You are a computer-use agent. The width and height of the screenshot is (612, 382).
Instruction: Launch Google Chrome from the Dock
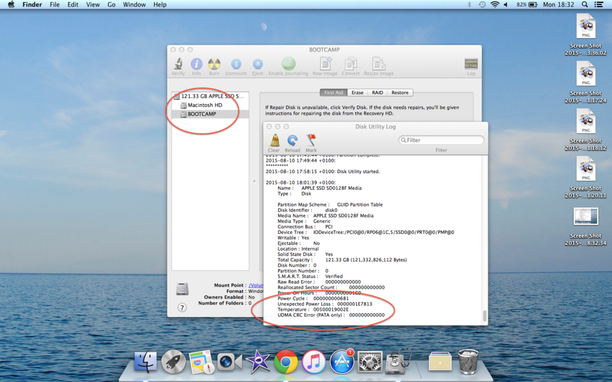[286, 362]
